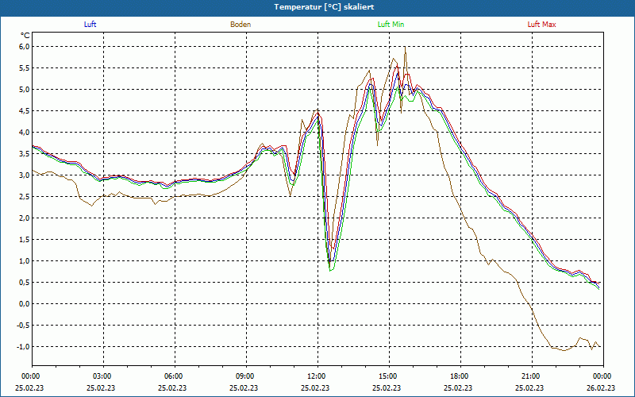Click the red 'Luft Max' legend label
Viewport: 635px width, 397px height.
click(541, 25)
